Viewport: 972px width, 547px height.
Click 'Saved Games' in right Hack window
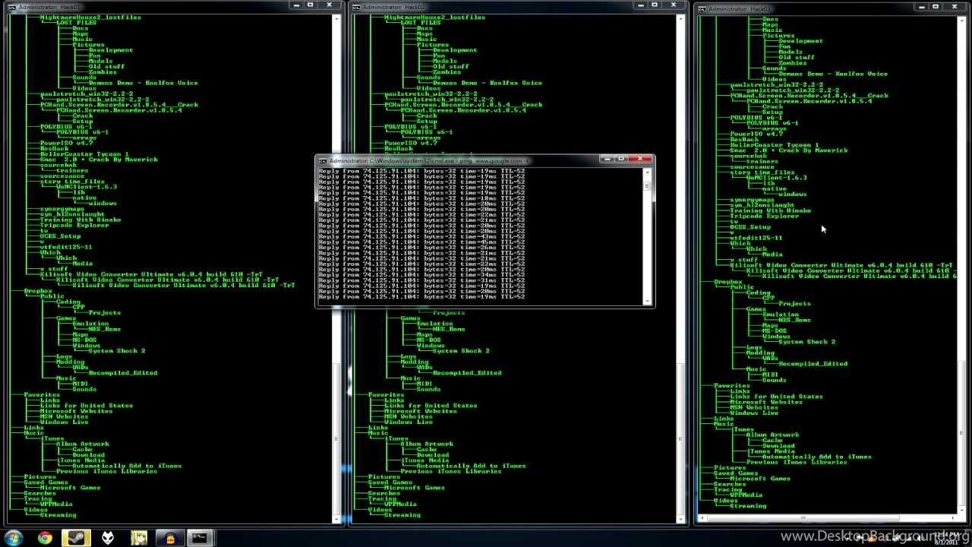(x=736, y=473)
